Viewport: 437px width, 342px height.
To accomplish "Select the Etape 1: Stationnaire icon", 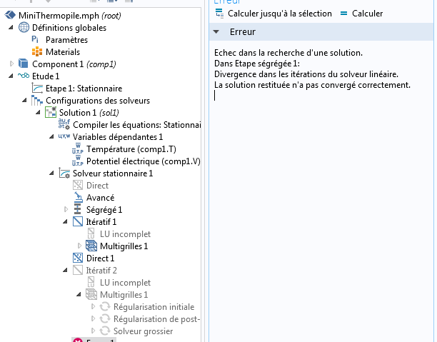I will click(38, 89).
